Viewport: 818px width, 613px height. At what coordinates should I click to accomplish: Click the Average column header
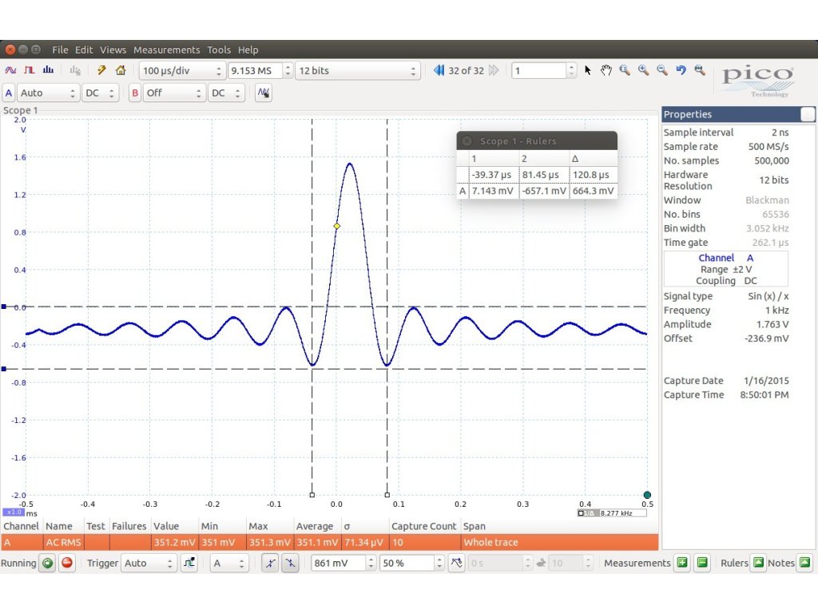click(x=315, y=526)
